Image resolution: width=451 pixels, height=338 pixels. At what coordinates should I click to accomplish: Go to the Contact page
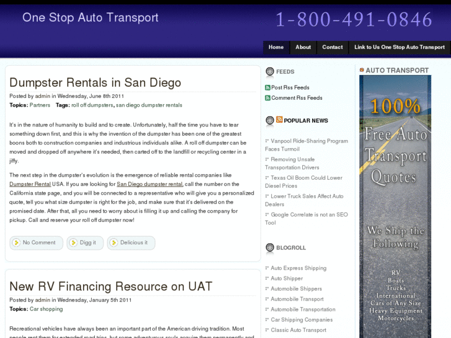333,47
